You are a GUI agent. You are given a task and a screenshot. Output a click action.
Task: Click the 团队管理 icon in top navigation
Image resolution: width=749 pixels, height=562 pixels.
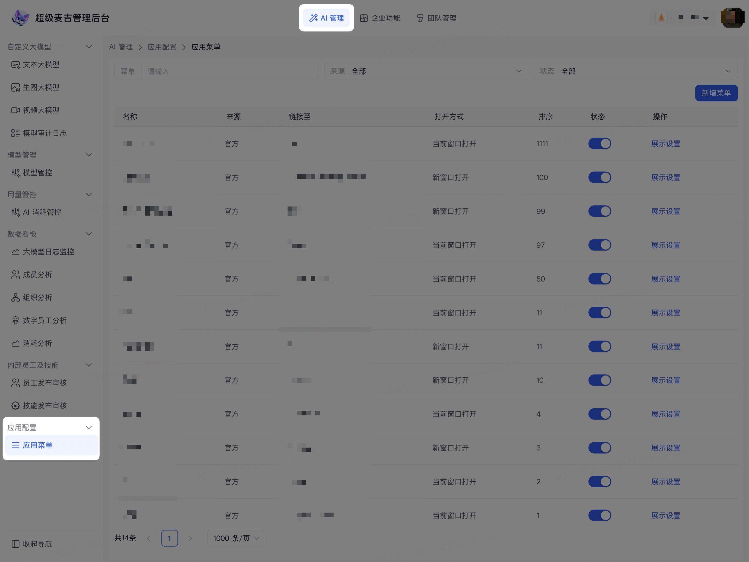(420, 18)
